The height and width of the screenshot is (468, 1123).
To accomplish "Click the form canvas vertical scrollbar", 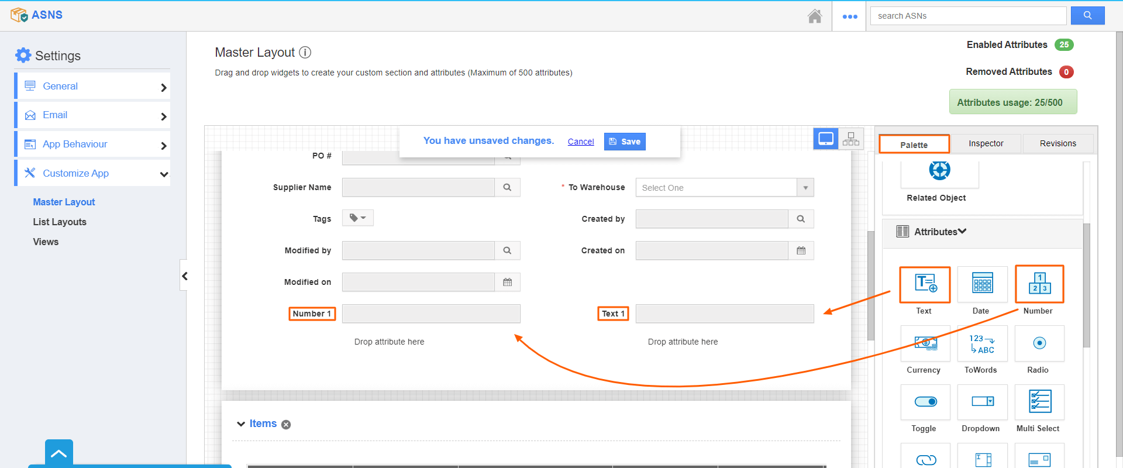I will [x=870, y=285].
